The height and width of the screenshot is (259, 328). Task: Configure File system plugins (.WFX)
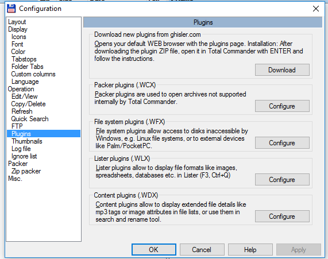click(x=282, y=143)
